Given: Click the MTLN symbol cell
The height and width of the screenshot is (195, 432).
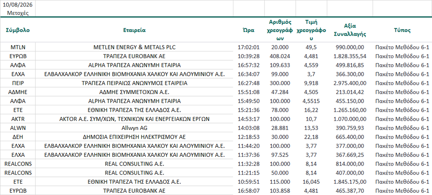Looking at the screenshot, I should 18,48.
